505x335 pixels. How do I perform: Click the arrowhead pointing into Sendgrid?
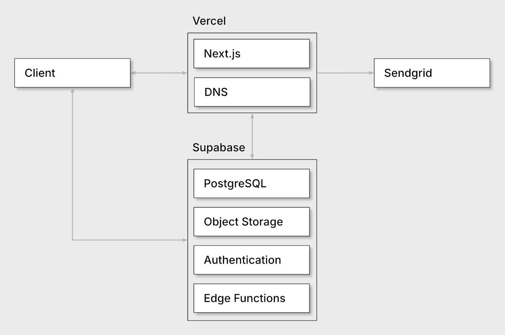click(x=371, y=73)
